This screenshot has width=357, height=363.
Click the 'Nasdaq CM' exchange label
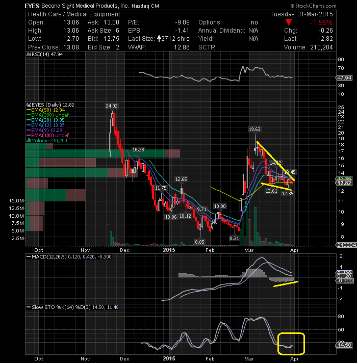(145, 6)
